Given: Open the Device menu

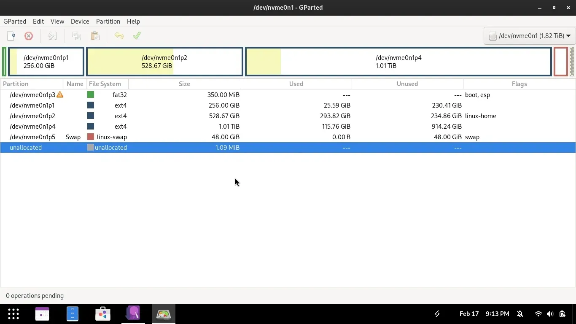Looking at the screenshot, I should point(80,21).
